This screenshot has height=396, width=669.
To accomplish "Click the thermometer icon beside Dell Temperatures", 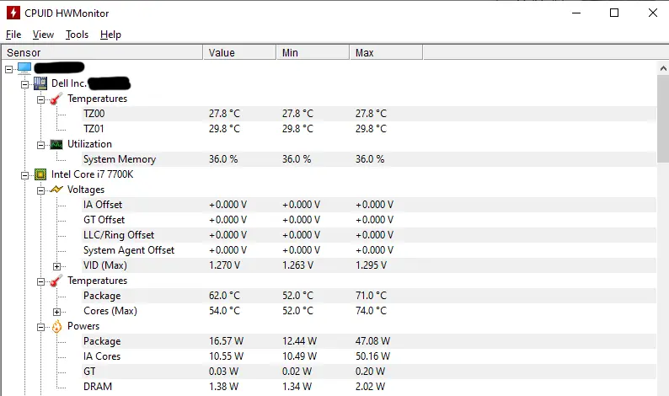I will tap(56, 99).
